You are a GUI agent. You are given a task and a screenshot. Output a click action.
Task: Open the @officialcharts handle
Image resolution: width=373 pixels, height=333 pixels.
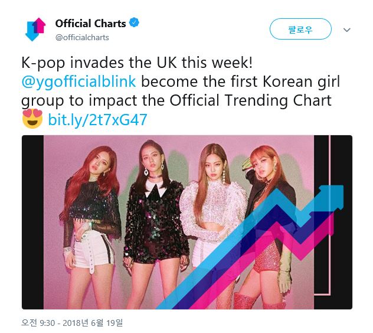pos(82,37)
